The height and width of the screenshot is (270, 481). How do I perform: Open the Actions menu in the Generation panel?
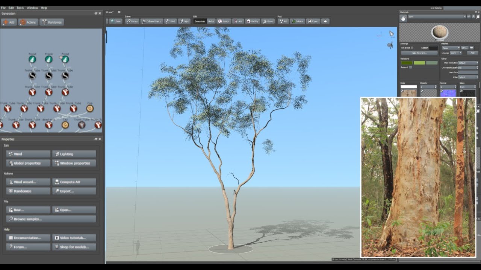[28, 22]
